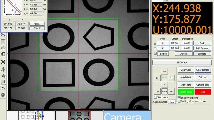This screenshot has height=120, width=214.
Task: Click the red Stop button
Action: point(203,92)
